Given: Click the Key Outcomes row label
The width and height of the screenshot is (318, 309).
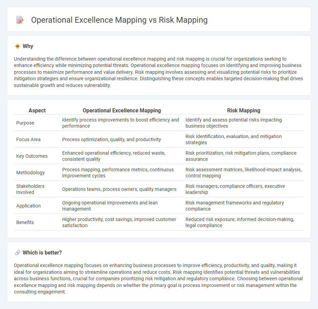Looking at the screenshot, I should pyautogui.click(x=32, y=156).
